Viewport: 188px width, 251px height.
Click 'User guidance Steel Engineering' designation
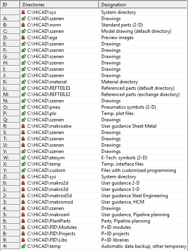pyautogui.click(x=134, y=196)
